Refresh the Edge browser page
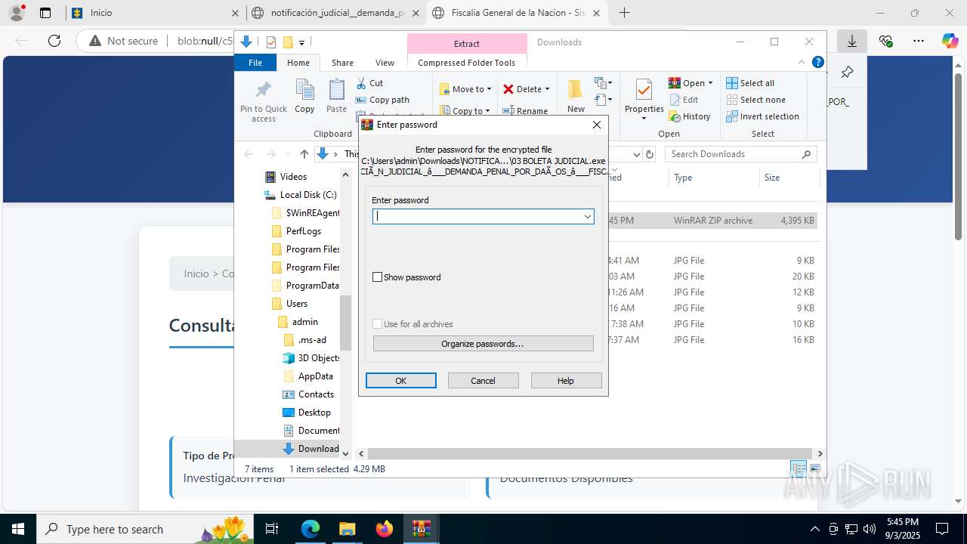967x544 pixels. point(54,41)
